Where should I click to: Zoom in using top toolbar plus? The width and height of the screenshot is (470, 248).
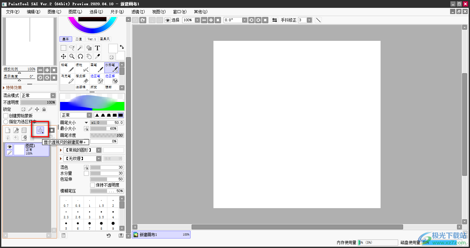pyautogui.click(x=211, y=20)
